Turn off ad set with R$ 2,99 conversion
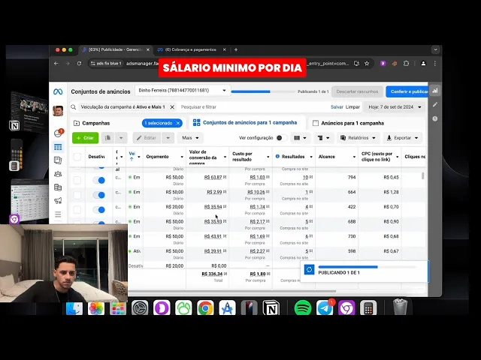 click(x=98, y=195)
